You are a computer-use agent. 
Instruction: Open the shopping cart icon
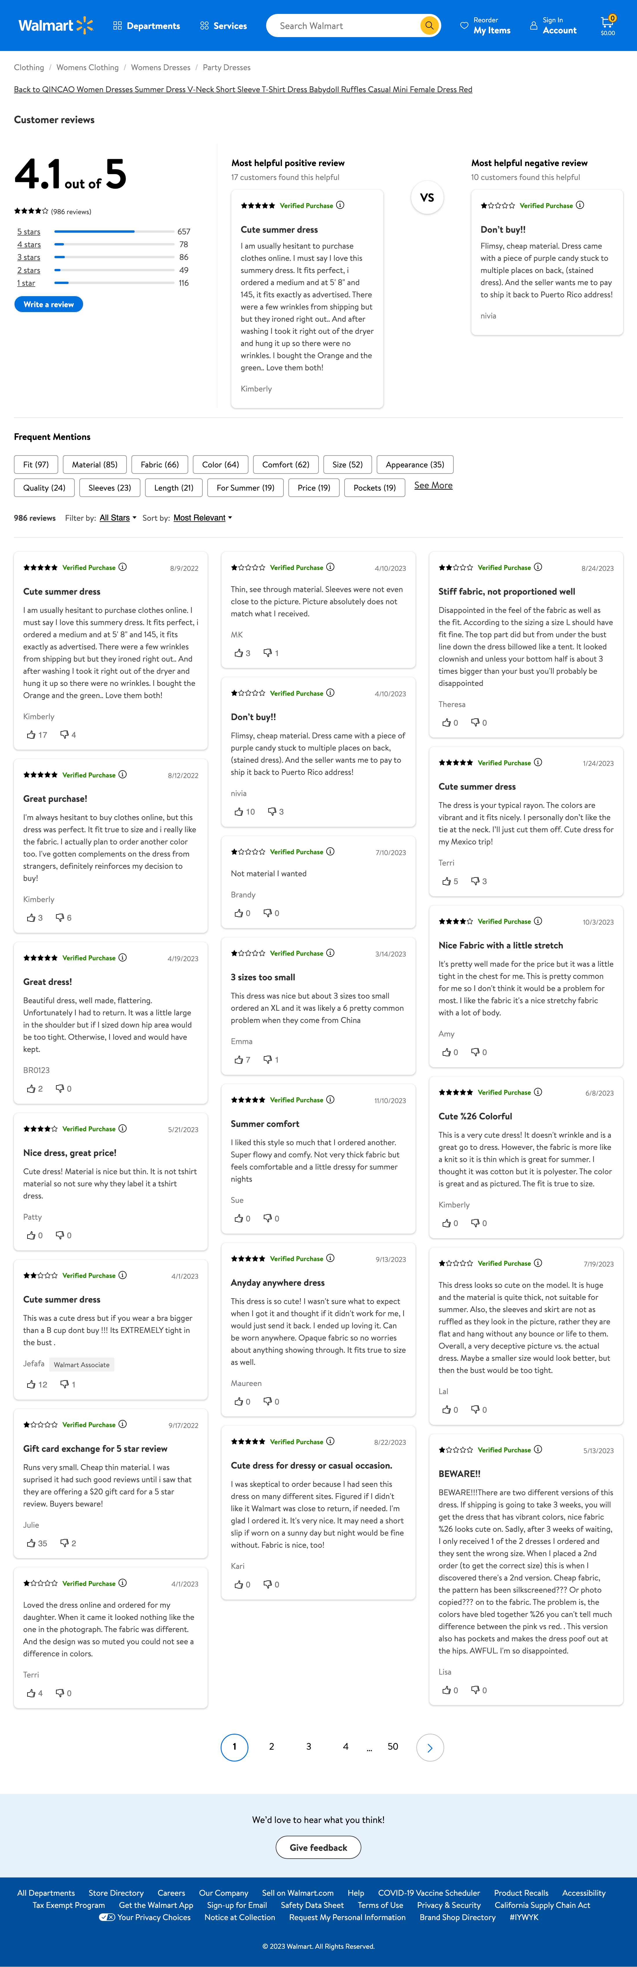[607, 22]
